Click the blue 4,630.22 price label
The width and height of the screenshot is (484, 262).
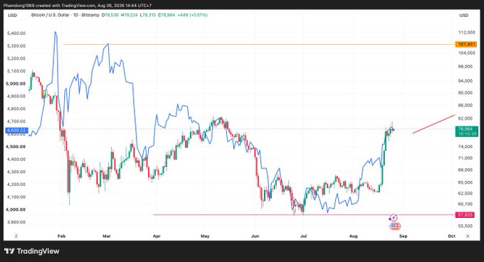pos(16,130)
